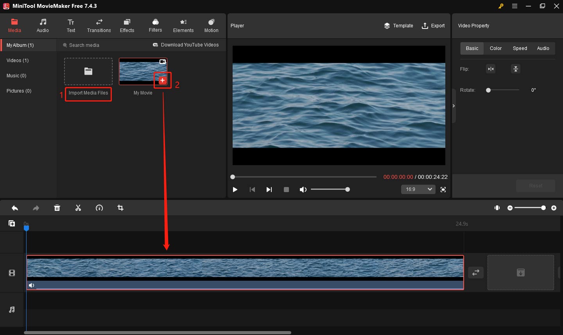563x335 pixels.
Task: Mute the player volume speaker icon
Action: click(x=303, y=189)
